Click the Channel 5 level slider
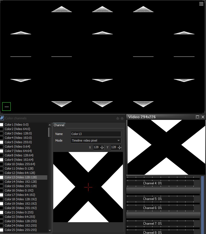 (160, 199)
